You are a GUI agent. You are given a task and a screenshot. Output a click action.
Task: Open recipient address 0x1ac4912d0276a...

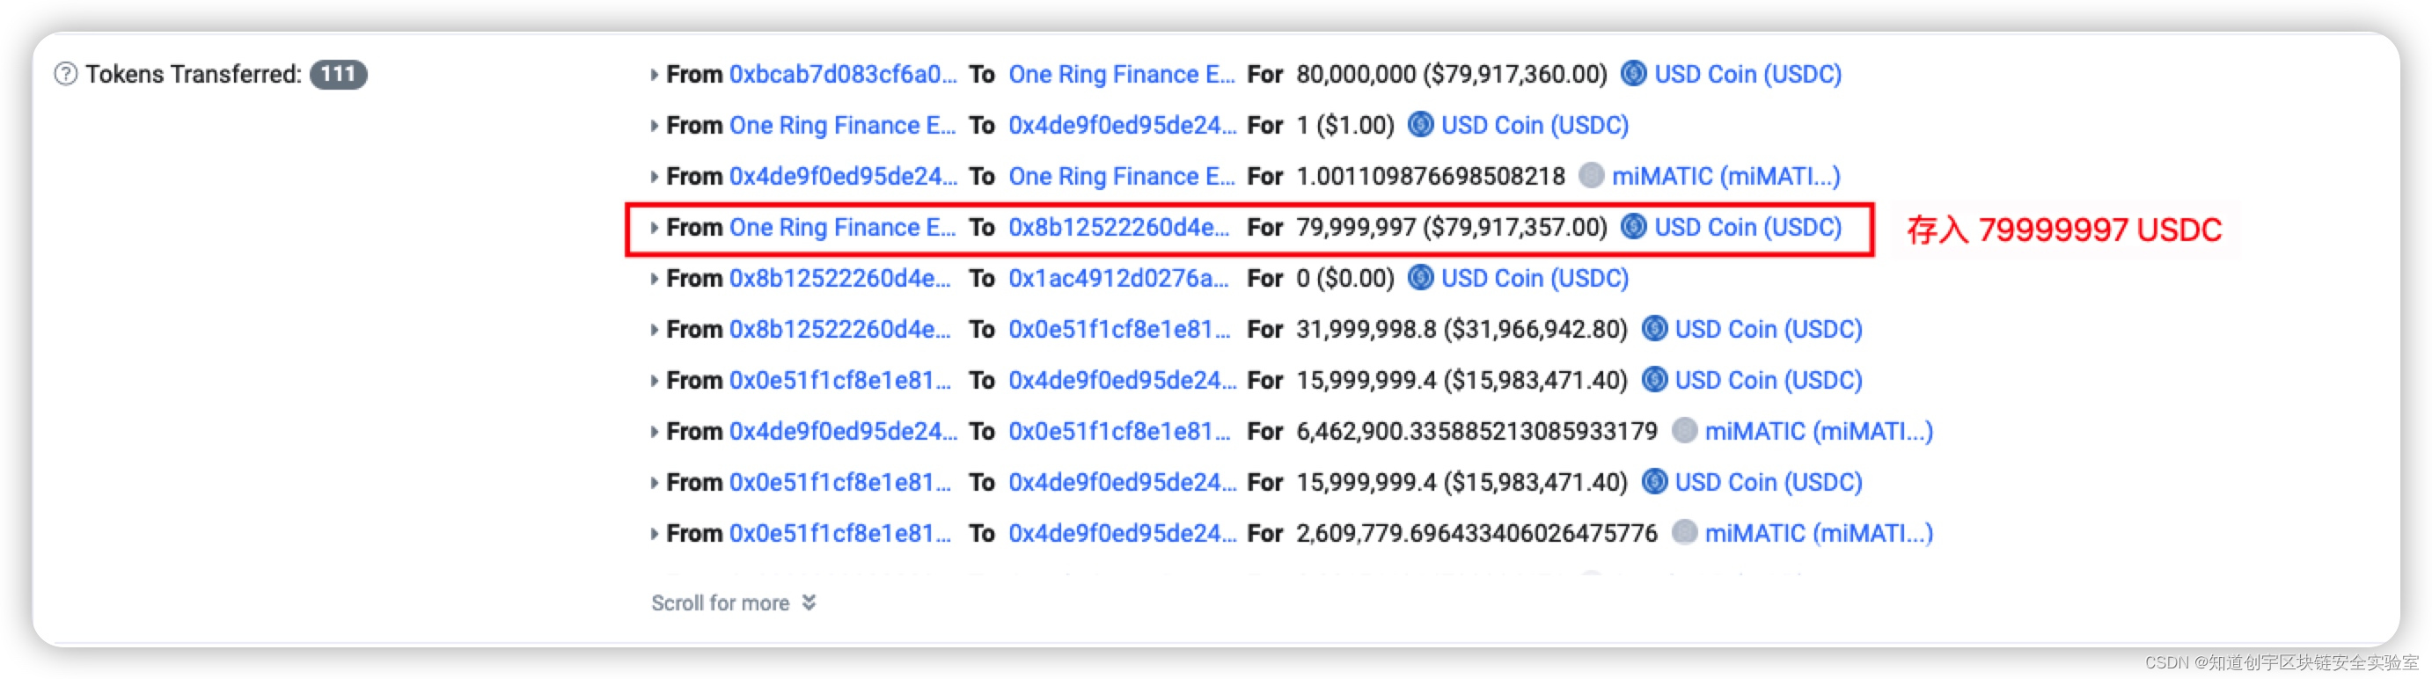point(1118,278)
